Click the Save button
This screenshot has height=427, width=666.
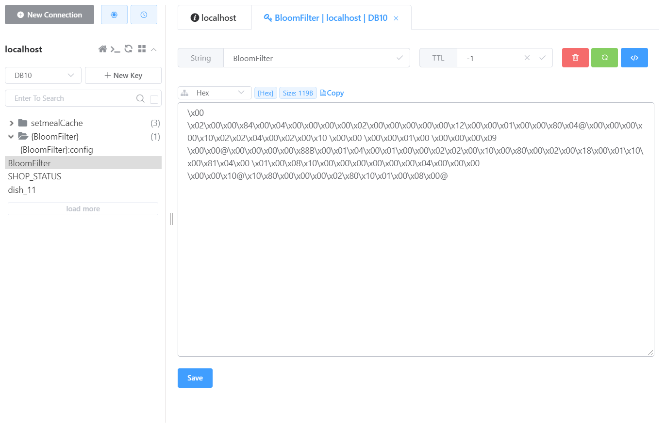[195, 378]
